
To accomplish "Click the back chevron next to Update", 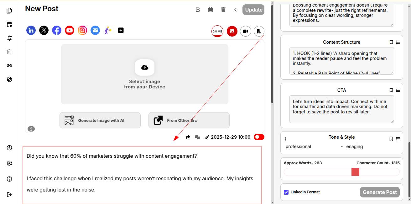I will point(236,10).
